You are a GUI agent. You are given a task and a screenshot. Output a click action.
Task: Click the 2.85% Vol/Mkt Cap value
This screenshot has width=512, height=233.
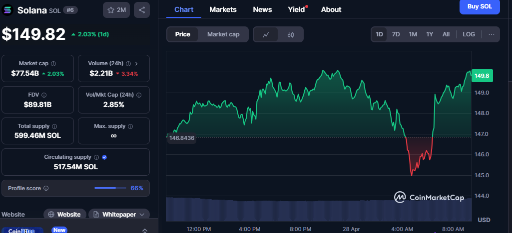113,105
